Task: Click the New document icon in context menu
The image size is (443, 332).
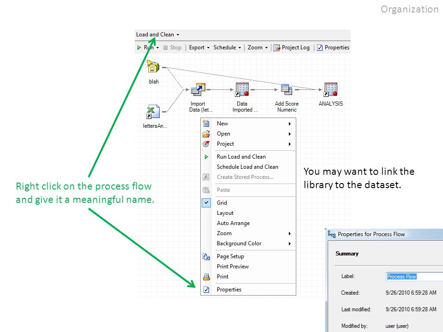Action: tap(206, 124)
